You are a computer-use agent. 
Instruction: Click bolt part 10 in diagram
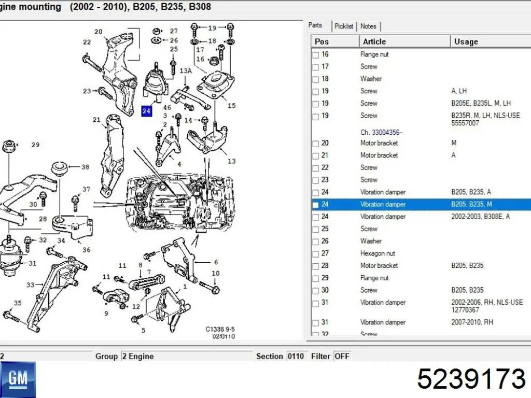210,287
